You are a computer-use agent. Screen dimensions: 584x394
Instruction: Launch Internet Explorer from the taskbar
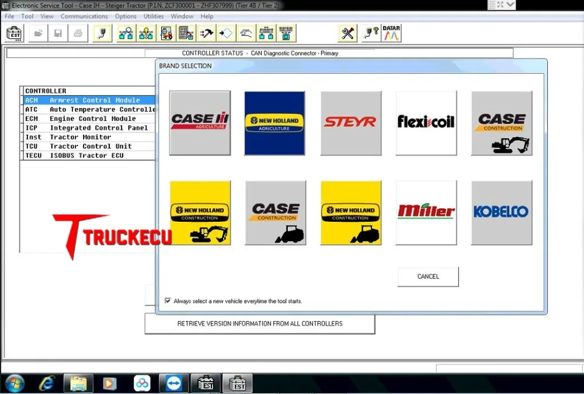pyautogui.click(x=47, y=383)
